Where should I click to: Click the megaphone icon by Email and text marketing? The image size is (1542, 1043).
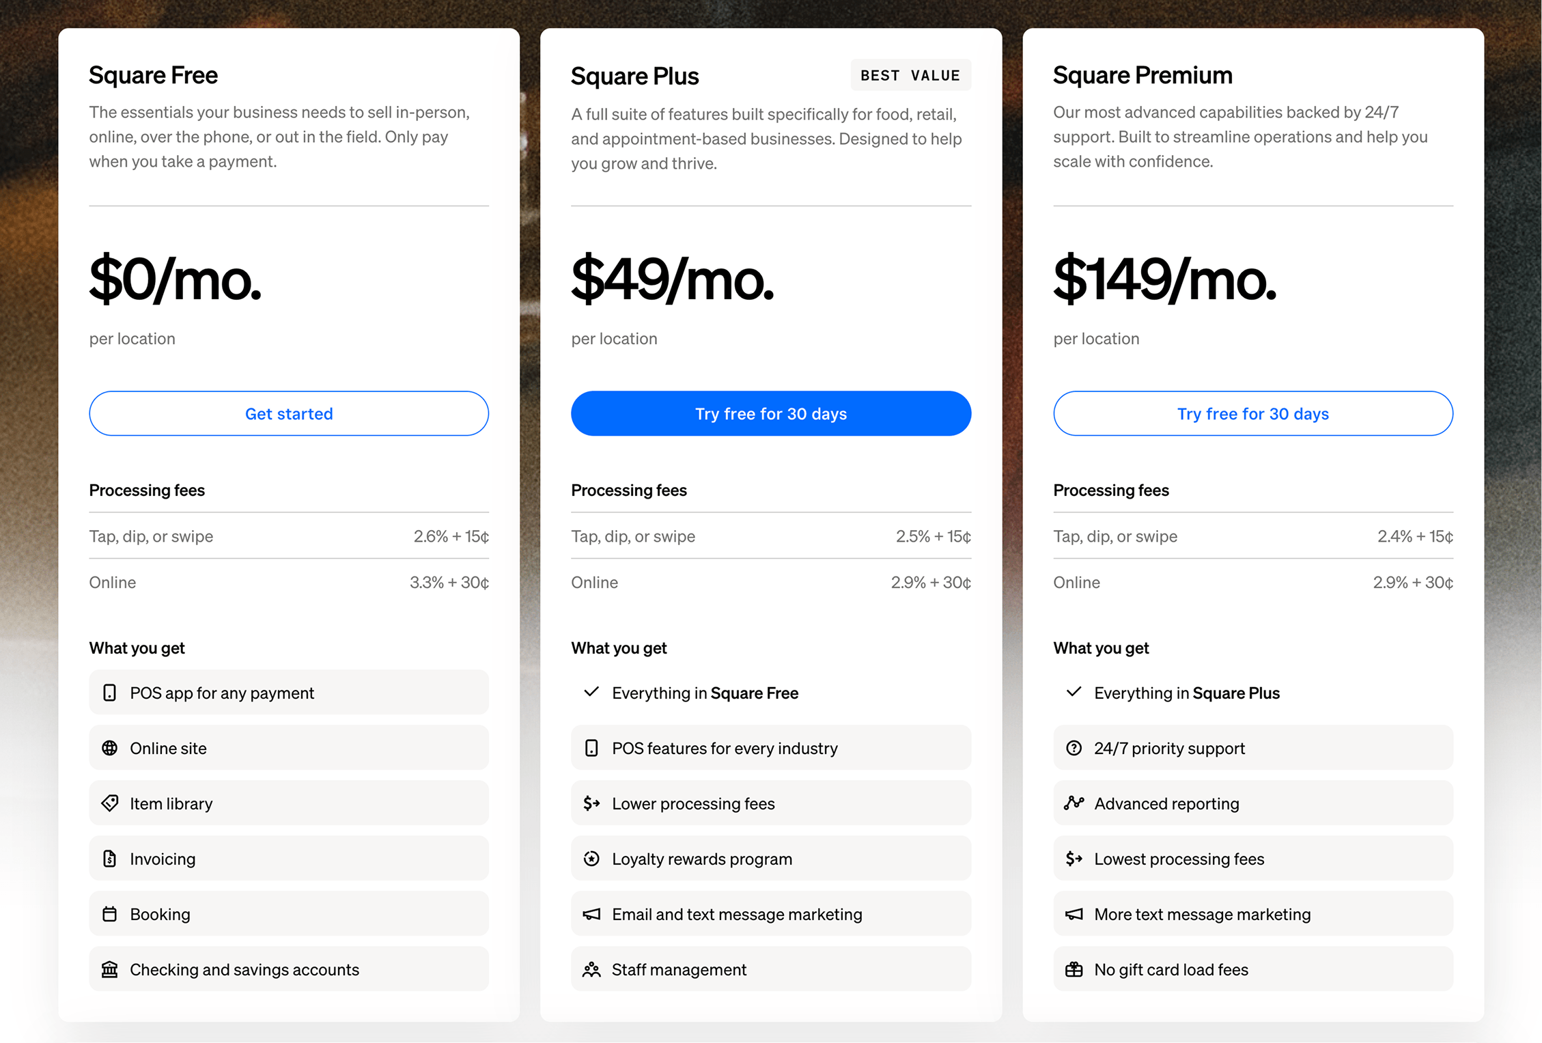591,914
